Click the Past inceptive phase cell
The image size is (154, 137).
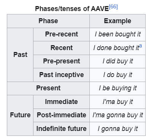62,75
